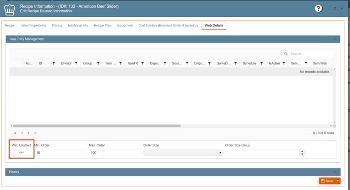Image resolution: width=350 pixels, height=190 pixels.
Task: Toggle the Web Enabled switch
Action: coord(19,152)
